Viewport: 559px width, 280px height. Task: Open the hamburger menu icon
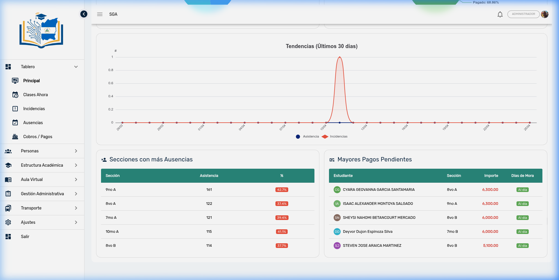tap(100, 14)
